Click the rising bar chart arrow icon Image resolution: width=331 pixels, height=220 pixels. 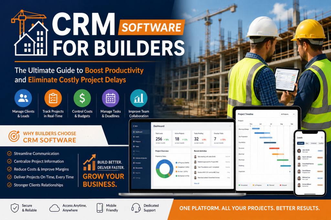pyautogui.click(x=89, y=162)
